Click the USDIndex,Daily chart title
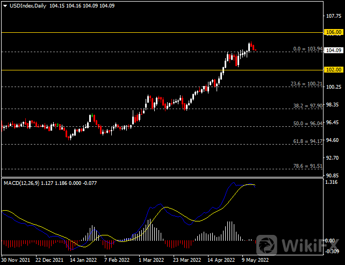 28,5
